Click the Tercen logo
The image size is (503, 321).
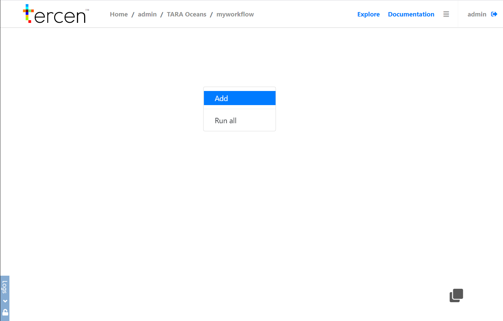[x=56, y=14]
